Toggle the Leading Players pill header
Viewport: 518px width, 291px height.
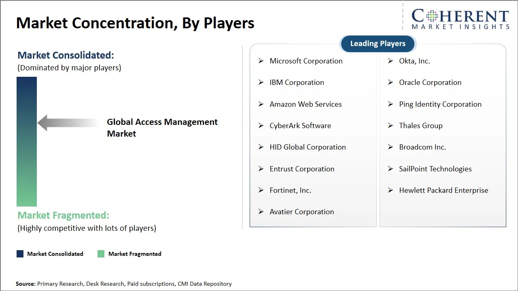tap(378, 44)
